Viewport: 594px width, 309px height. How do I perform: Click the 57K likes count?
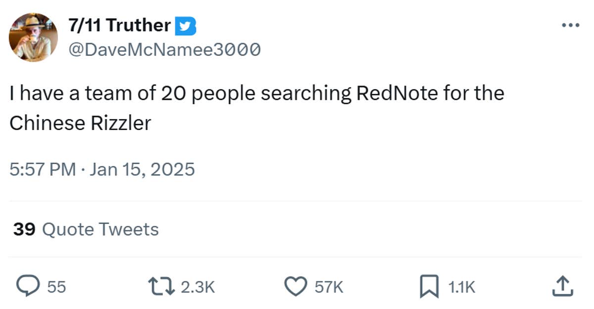329,287
